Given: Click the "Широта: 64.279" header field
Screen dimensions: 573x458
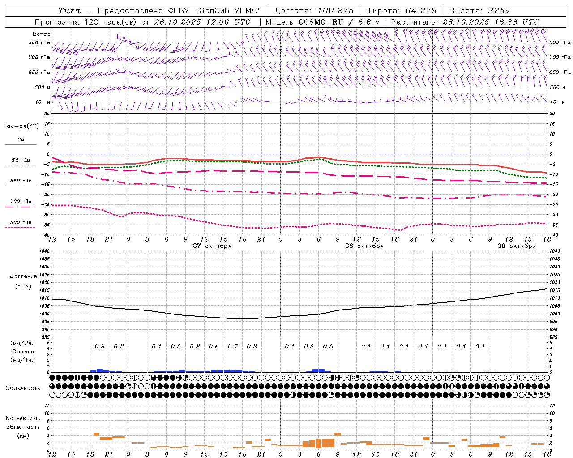Looking at the screenshot, I should (x=401, y=11).
